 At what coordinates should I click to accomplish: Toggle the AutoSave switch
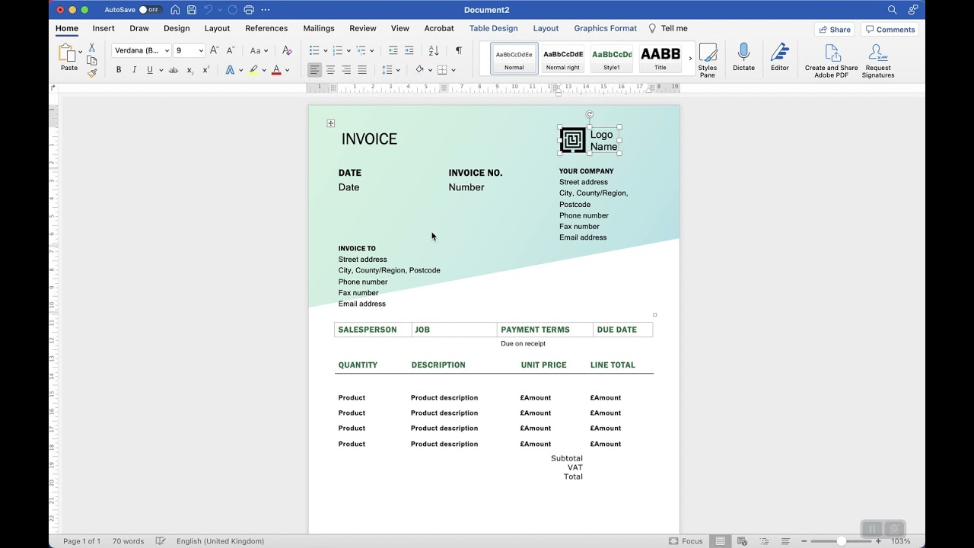[149, 10]
